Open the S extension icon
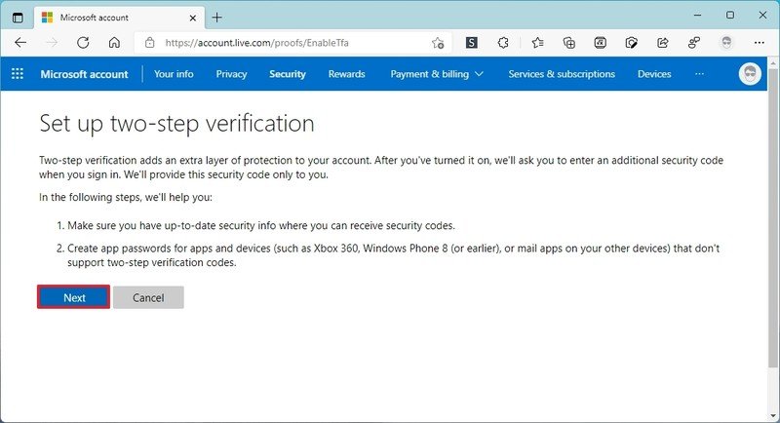This screenshot has width=780, height=423. pyautogui.click(x=471, y=43)
